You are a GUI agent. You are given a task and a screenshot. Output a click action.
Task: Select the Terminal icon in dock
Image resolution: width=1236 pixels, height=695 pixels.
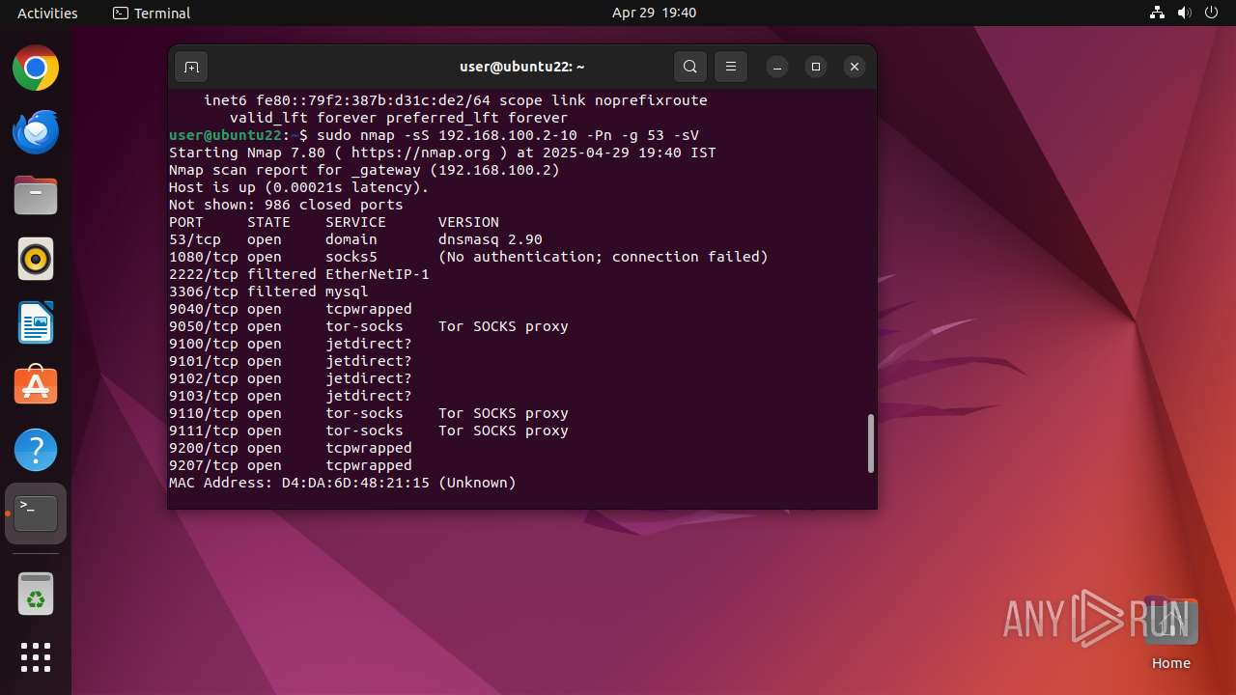tap(36, 514)
